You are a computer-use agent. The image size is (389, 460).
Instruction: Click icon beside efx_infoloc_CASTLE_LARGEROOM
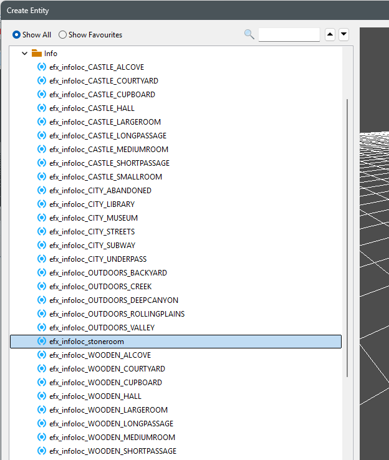pyautogui.click(x=42, y=122)
